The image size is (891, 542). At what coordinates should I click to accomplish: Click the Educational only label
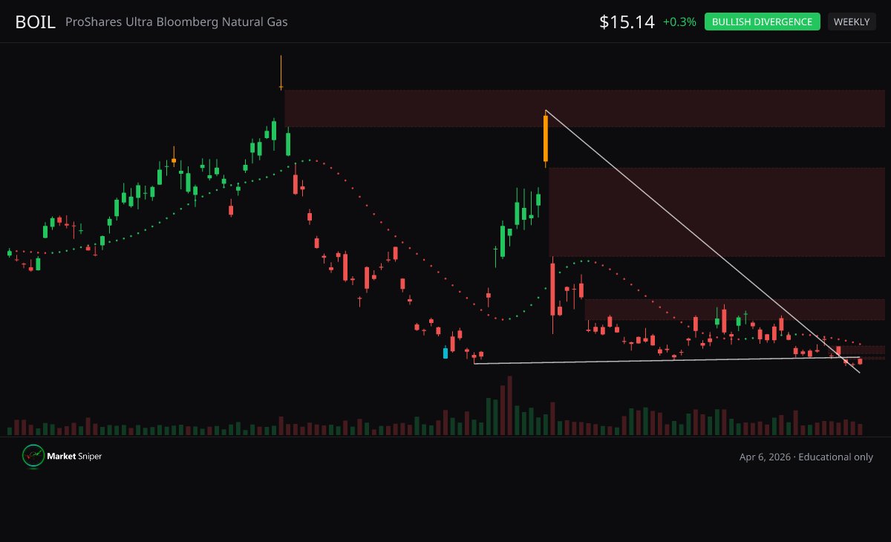[838, 457]
